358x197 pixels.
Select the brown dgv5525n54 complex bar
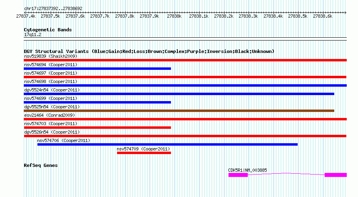click(179, 111)
